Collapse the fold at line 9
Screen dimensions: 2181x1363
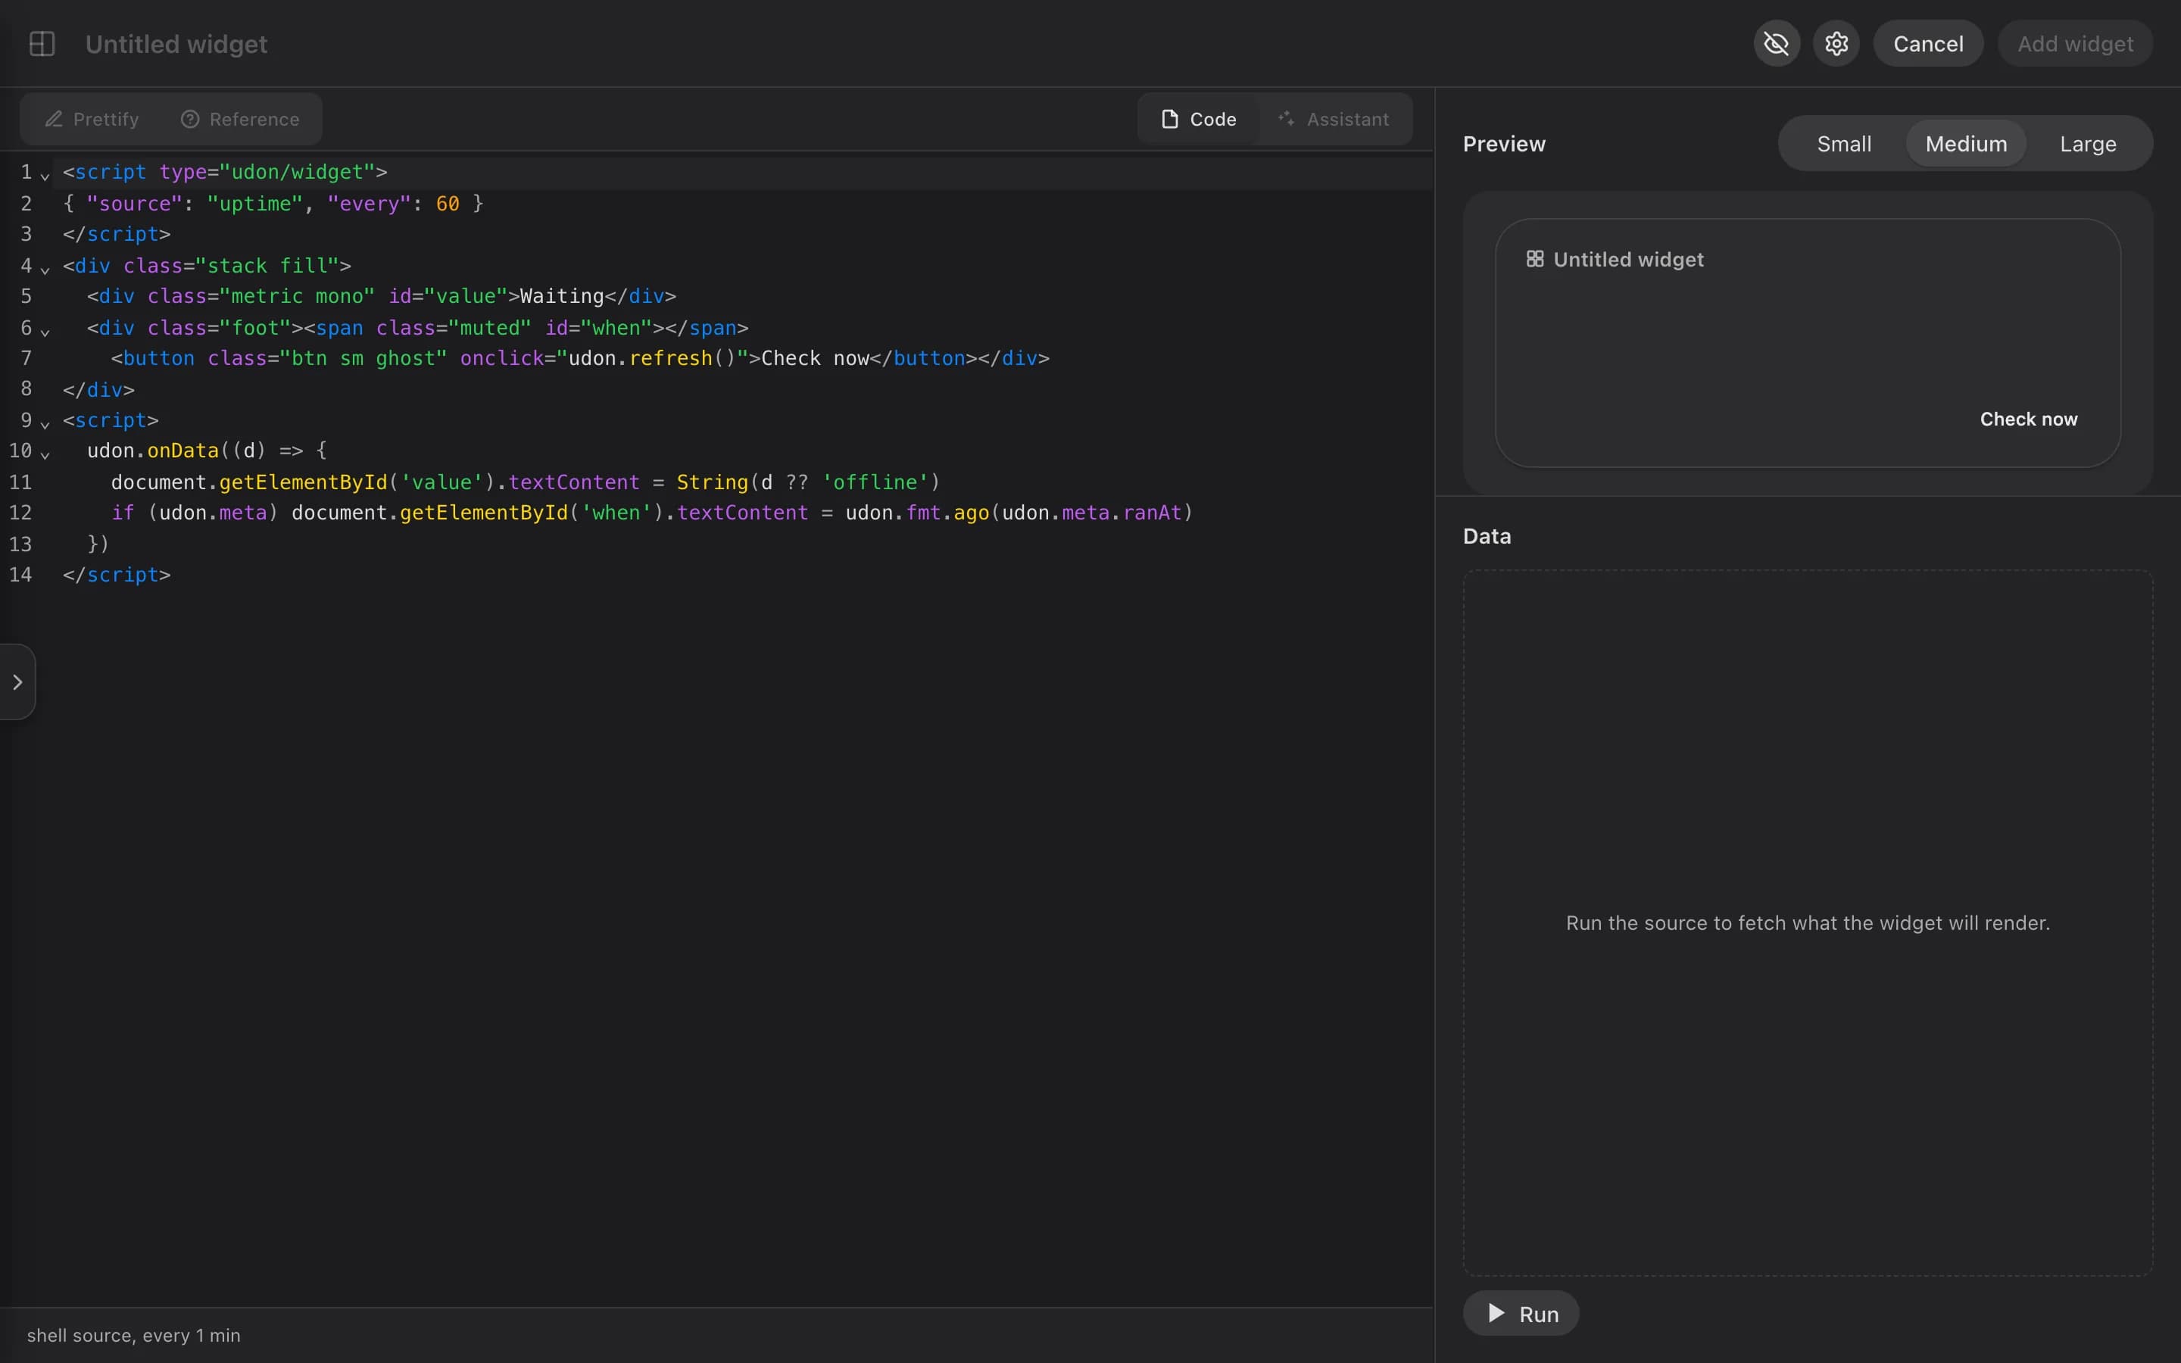45,424
